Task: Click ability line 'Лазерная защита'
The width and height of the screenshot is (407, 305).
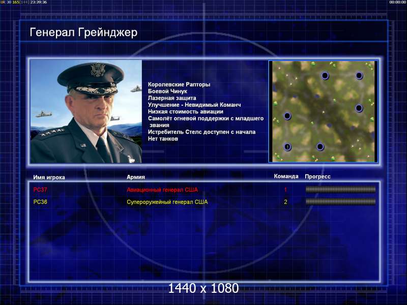Action: click(x=172, y=98)
